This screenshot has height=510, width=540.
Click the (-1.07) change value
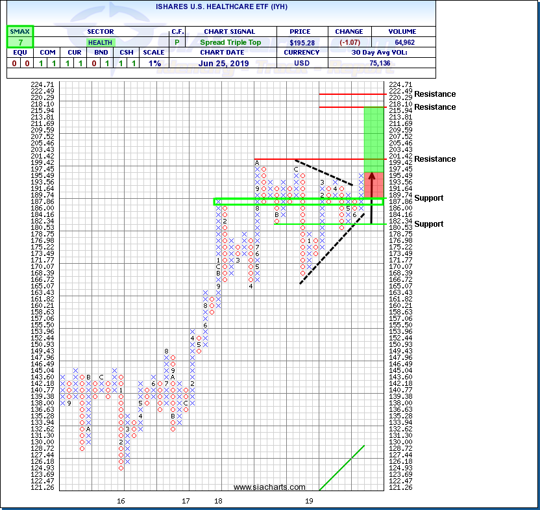[350, 42]
